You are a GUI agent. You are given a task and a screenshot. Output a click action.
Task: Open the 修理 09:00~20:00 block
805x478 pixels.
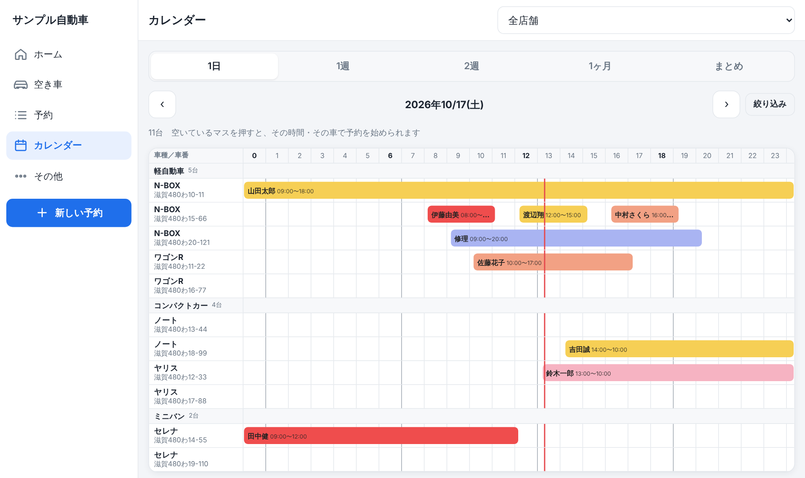pyautogui.click(x=576, y=239)
